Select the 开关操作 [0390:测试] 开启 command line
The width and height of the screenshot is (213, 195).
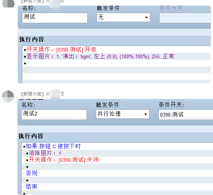116,50
